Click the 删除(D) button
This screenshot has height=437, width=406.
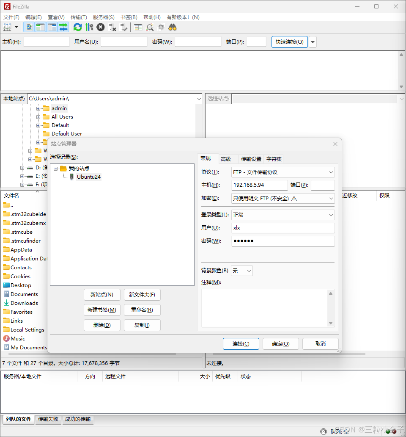click(x=102, y=325)
